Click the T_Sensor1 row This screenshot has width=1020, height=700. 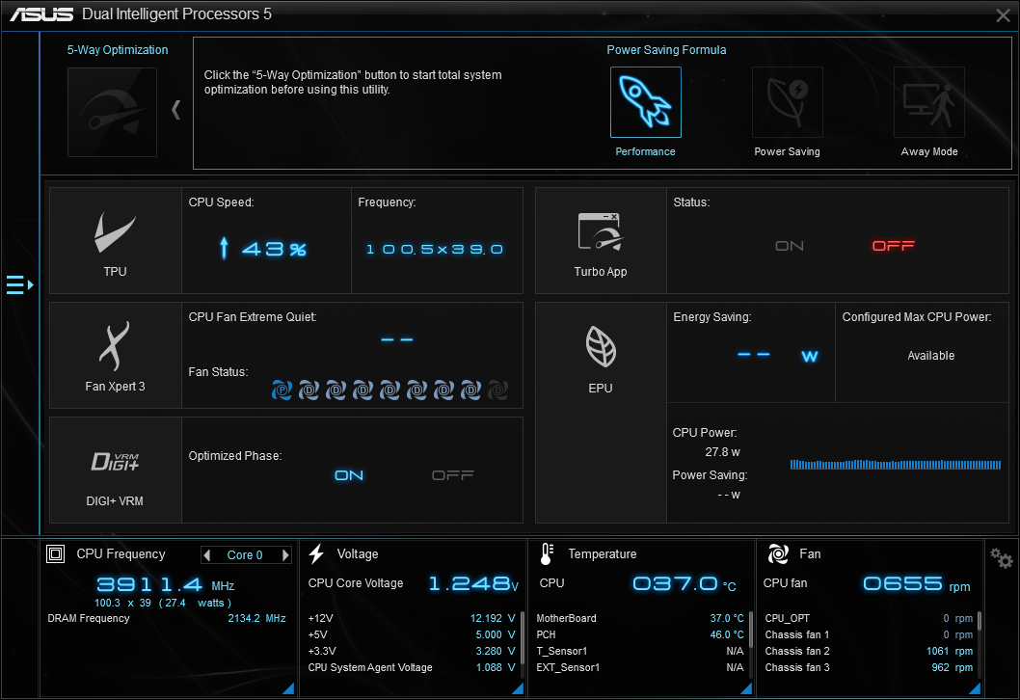[x=640, y=651]
